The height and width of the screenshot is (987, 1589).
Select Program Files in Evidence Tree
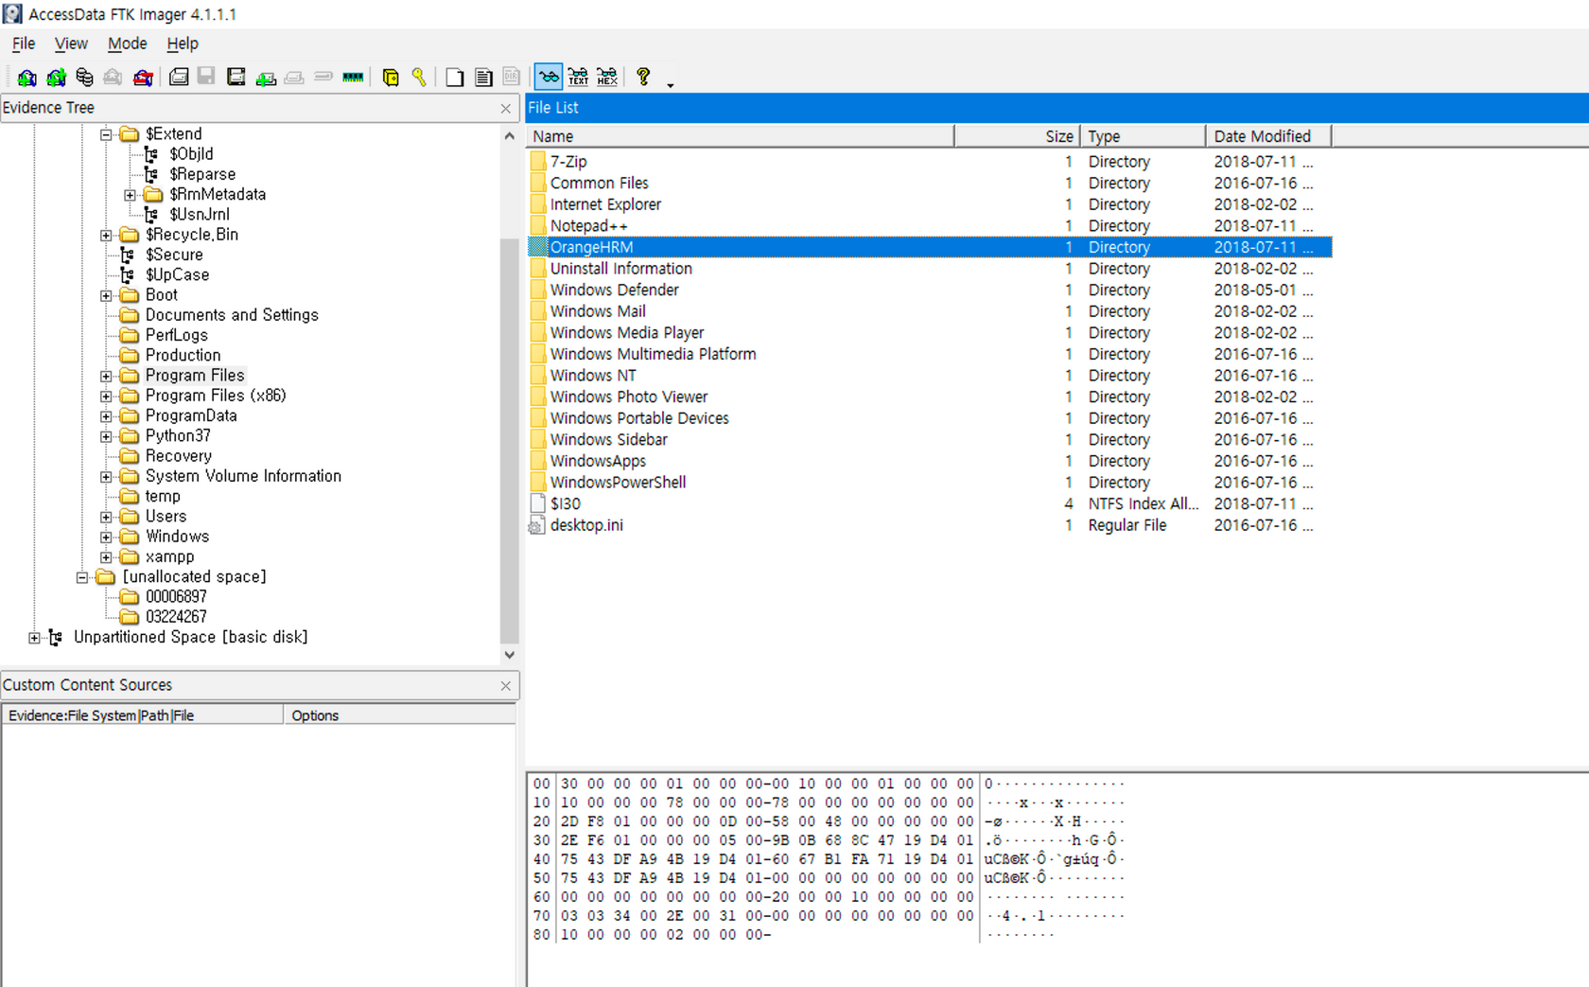click(x=194, y=376)
